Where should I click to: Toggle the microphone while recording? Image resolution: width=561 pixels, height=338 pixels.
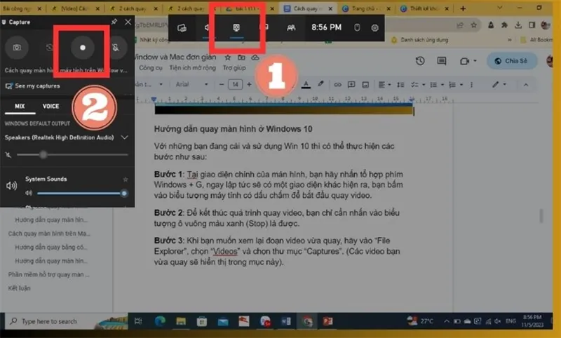pos(116,48)
